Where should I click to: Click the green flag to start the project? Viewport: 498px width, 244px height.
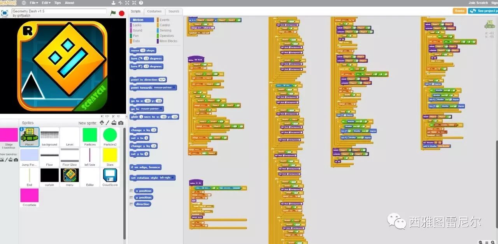click(113, 13)
